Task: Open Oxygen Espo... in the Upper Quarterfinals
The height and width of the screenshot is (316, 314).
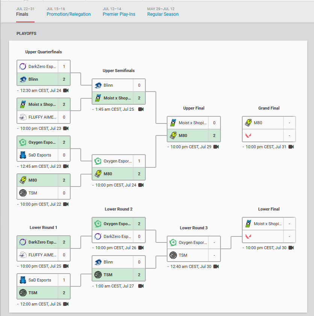Action: pyautogui.click(x=44, y=142)
